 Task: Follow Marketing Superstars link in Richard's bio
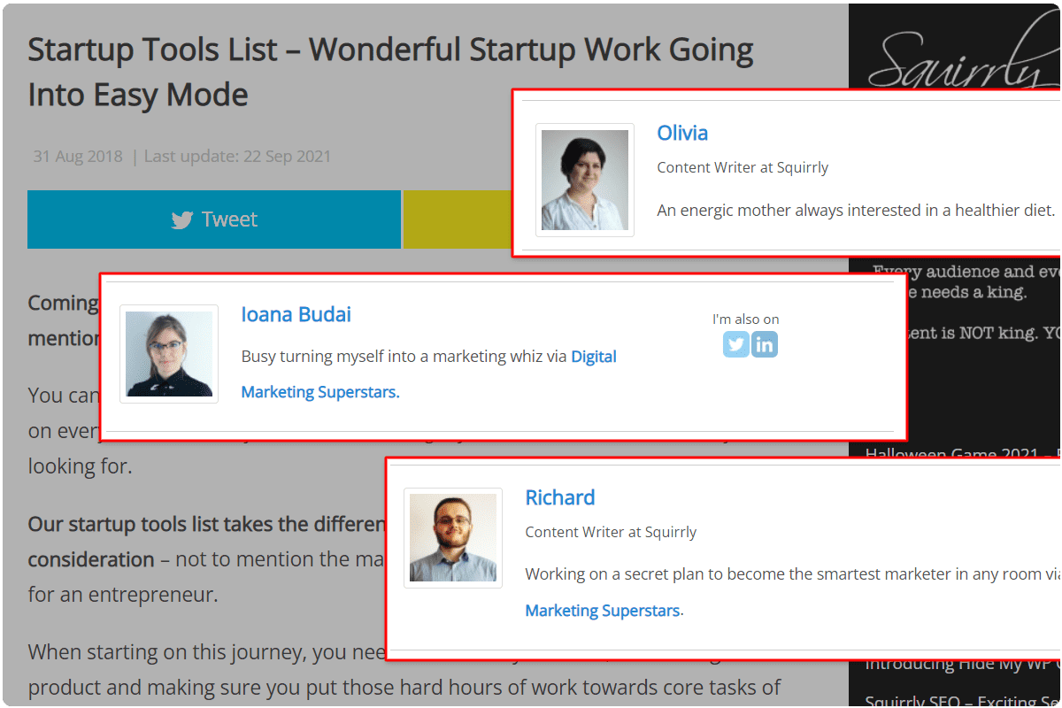(x=603, y=611)
